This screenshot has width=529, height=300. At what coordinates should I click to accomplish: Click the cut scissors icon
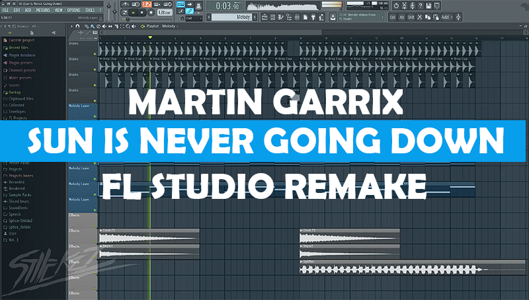point(420,17)
